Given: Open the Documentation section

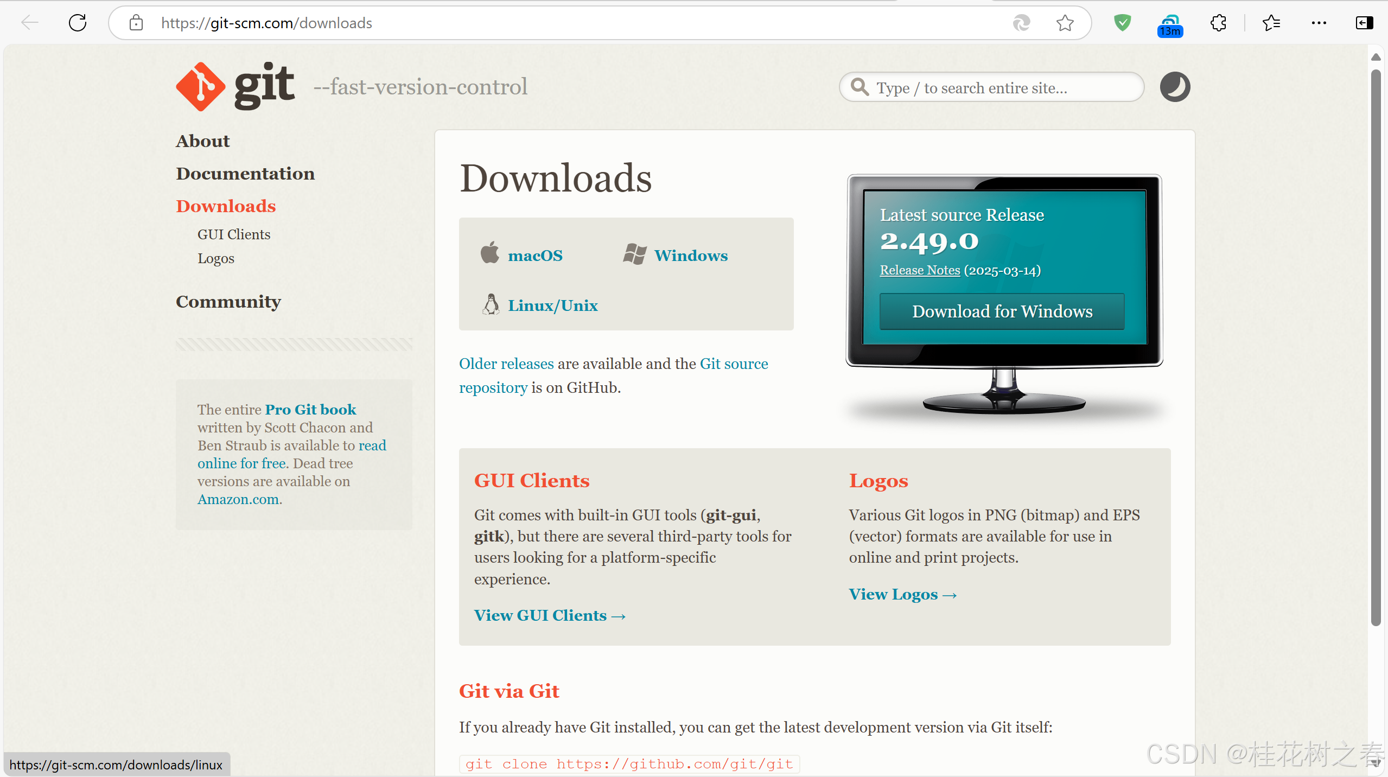Looking at the screenshot, I should coord(245,174).
